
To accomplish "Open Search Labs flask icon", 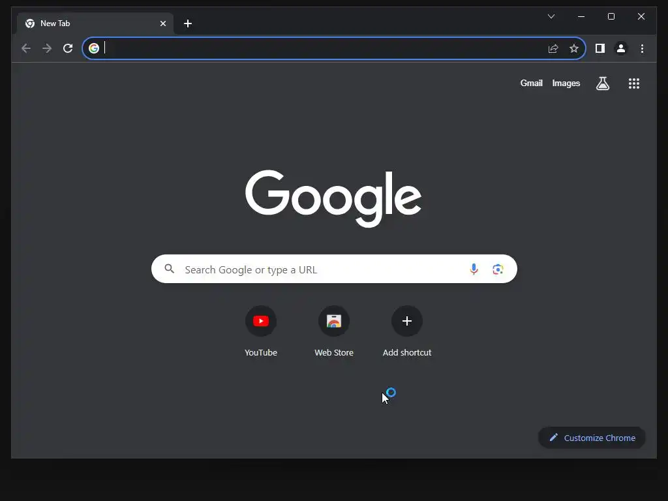I will point(602,83).
